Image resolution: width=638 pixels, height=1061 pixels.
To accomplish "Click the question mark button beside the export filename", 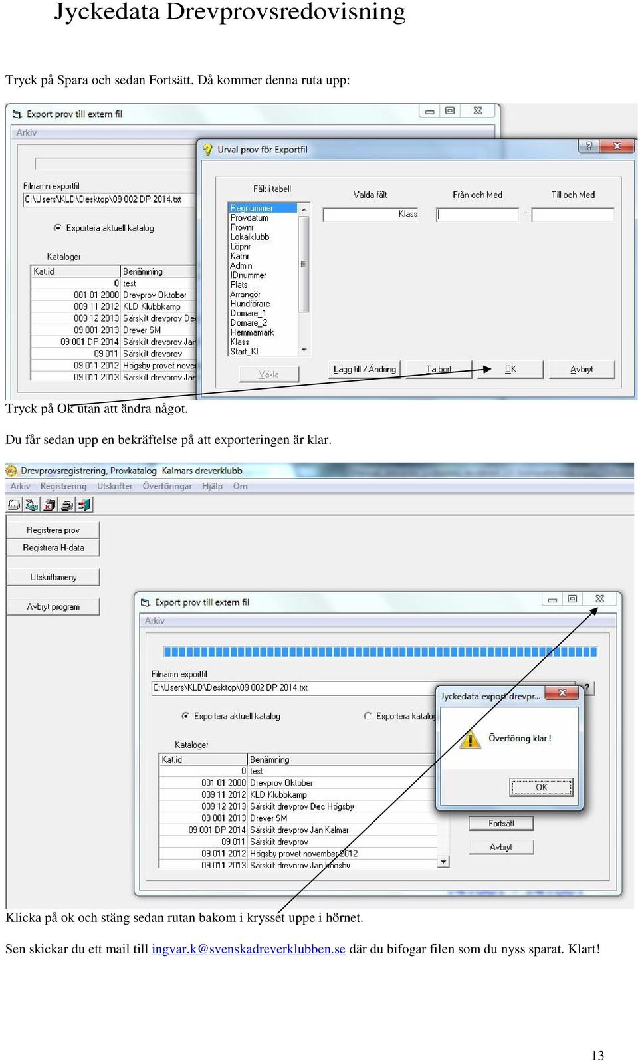I will click(x=587, y=687).
